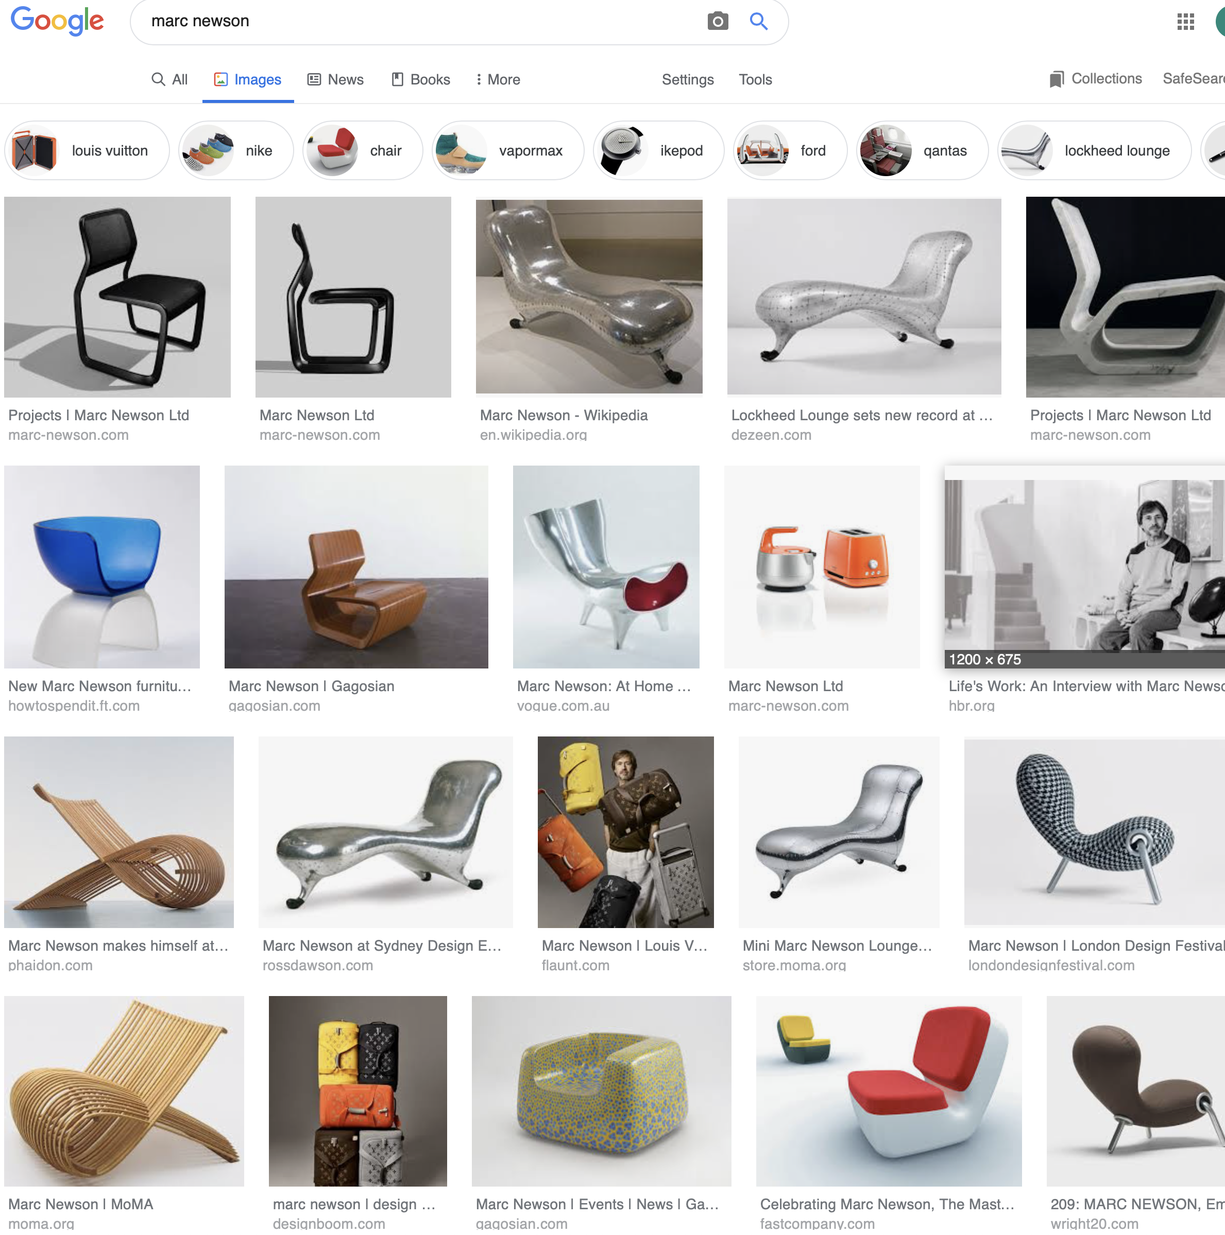Image resolution: width=1225 pixels, height=1235 pixels.
Task: Switch to the All results tab
Action: click(x=169, y=79)
